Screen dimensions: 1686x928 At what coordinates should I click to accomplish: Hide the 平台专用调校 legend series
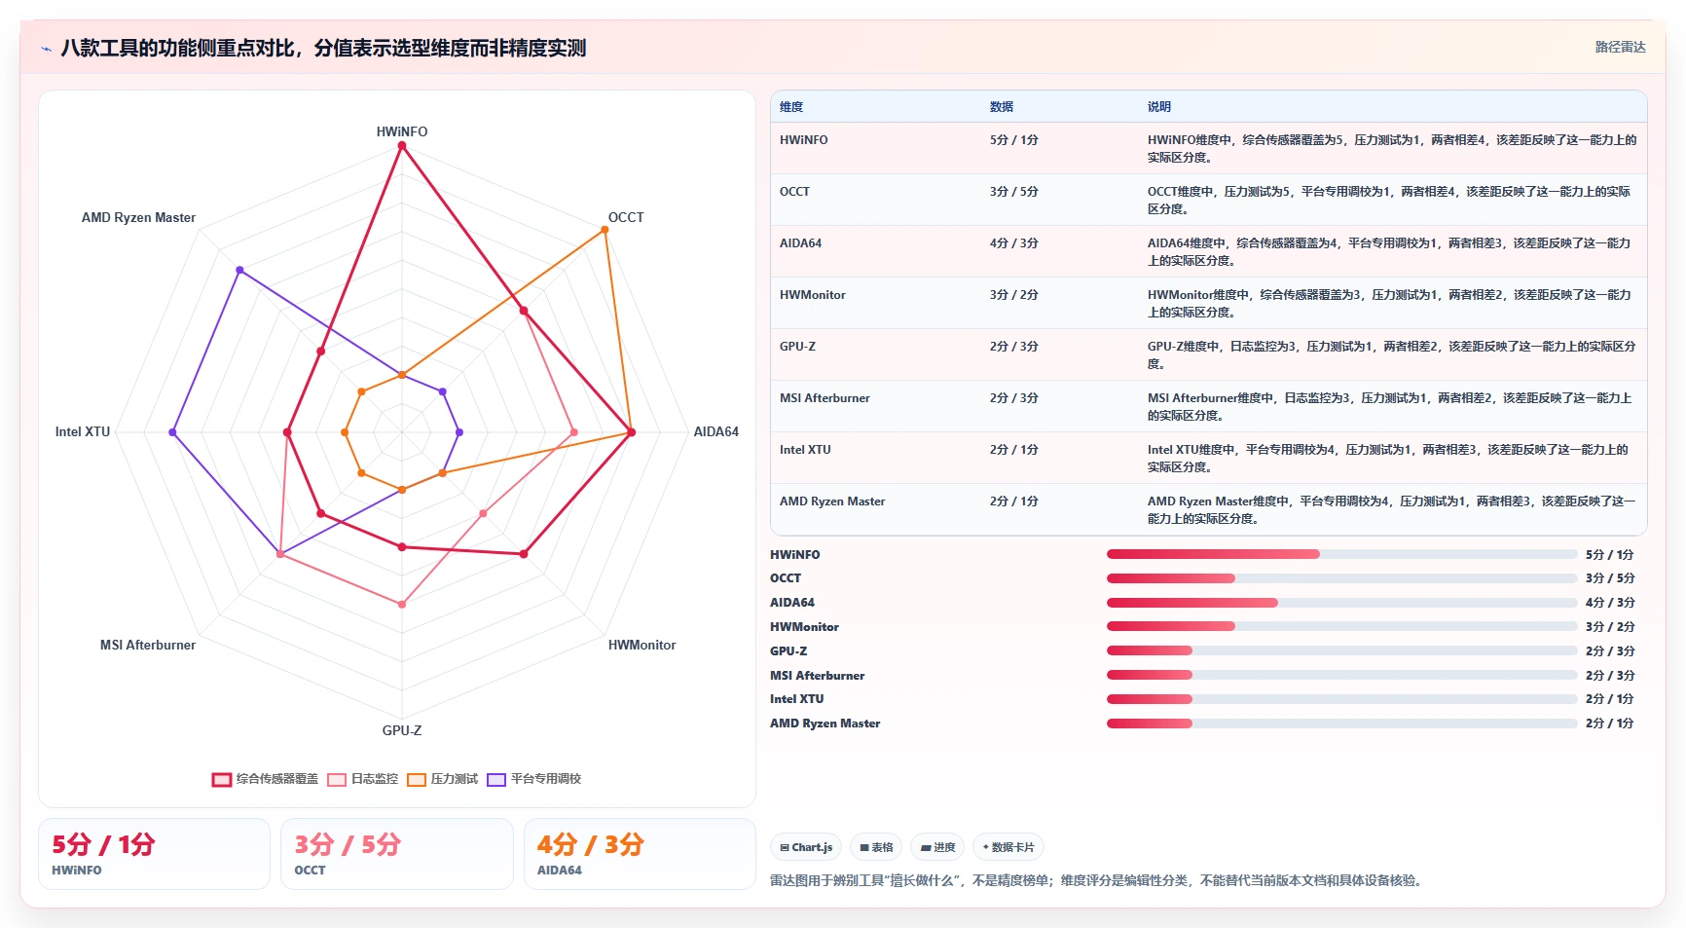tap(534, 779)
